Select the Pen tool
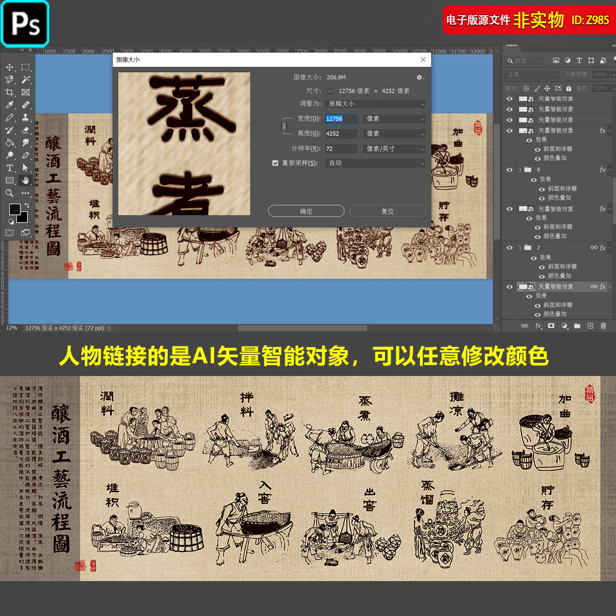The width and height of the screenshot is (616, 616). 25,155
